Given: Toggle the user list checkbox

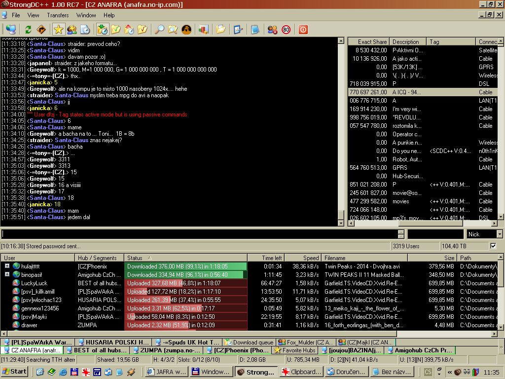Looking at the screenshot, I should coord(493,246).
